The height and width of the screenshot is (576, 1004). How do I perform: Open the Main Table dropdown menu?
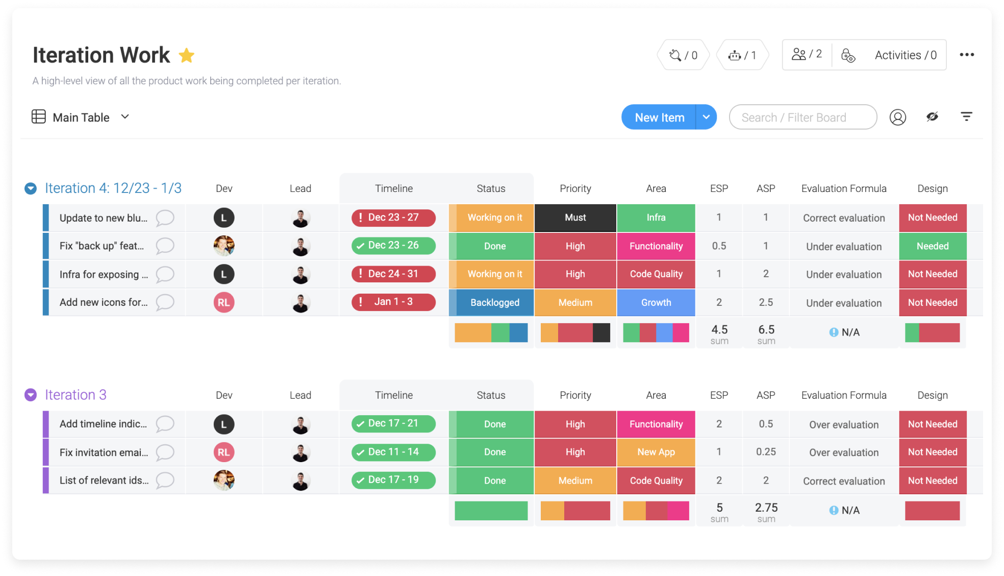point(126,116)
